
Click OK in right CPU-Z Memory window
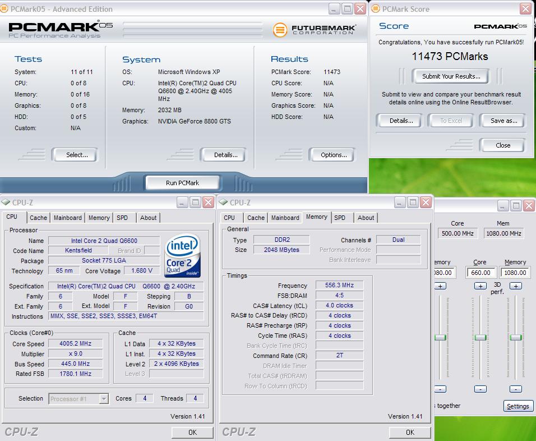click(x=410, y=433)
